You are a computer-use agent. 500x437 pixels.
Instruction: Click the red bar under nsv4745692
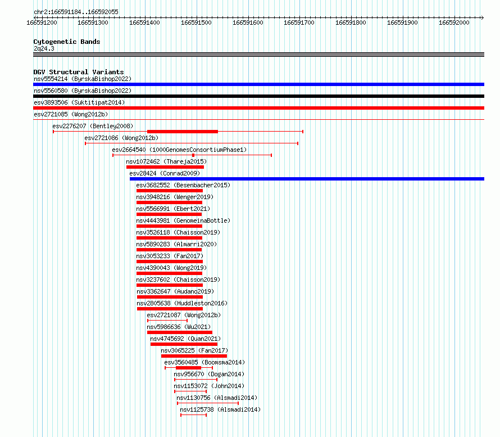click(184, 344)
